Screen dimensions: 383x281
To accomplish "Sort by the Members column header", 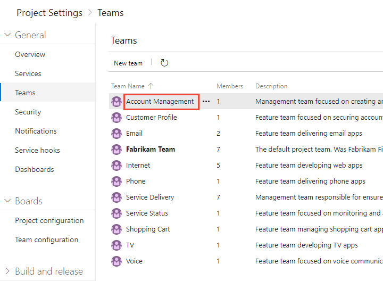I will 230,86.
